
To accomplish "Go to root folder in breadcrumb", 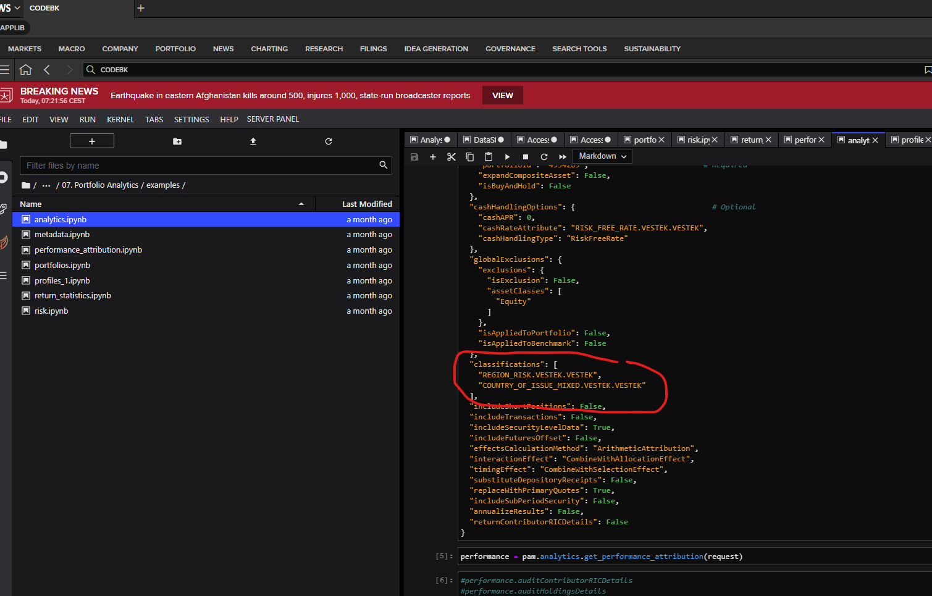I will pos(26,185).
